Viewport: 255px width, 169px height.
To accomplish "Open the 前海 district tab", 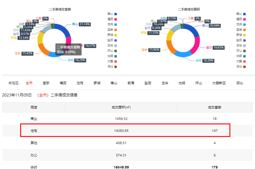I will tap(131, 83).
